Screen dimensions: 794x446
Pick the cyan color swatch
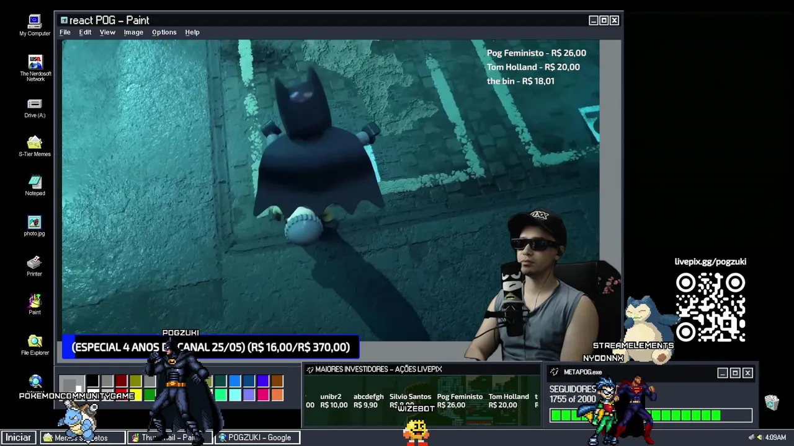pyautogui.click(x=235, y=395)
